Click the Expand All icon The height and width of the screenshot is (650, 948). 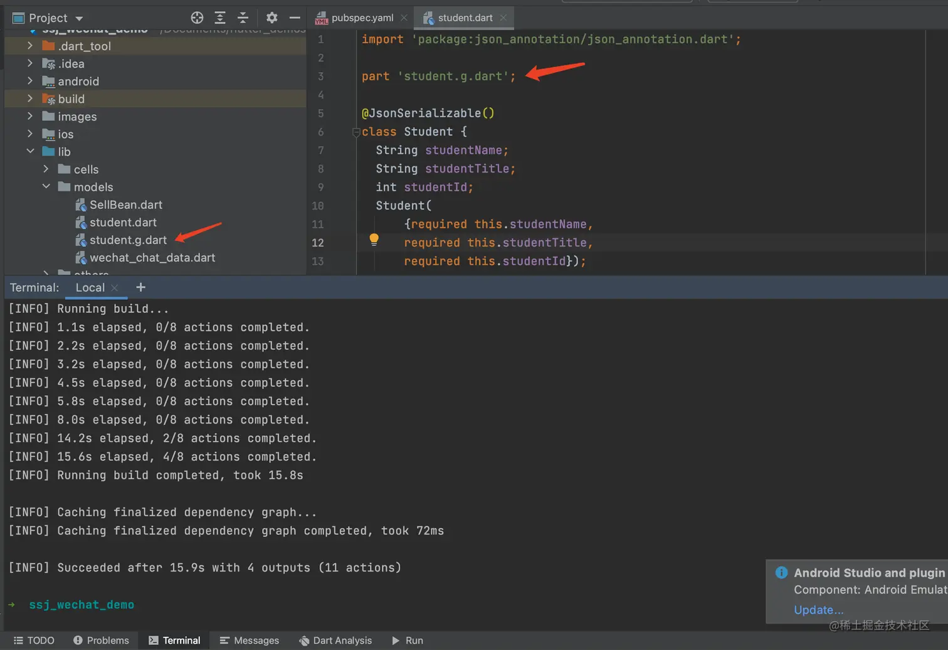point(220,18)
